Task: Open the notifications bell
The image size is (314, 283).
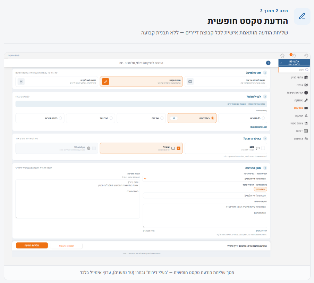Action: coord(294,56)
